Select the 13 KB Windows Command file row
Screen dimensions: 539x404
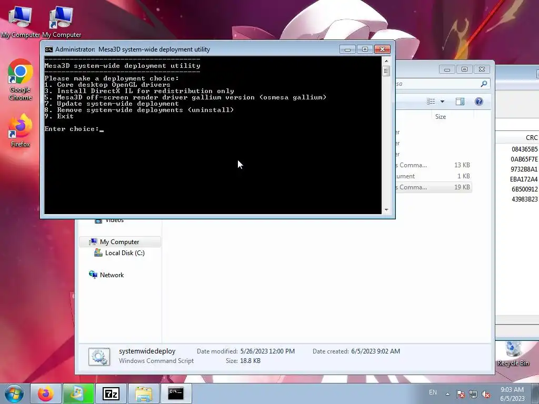(434, 165)
